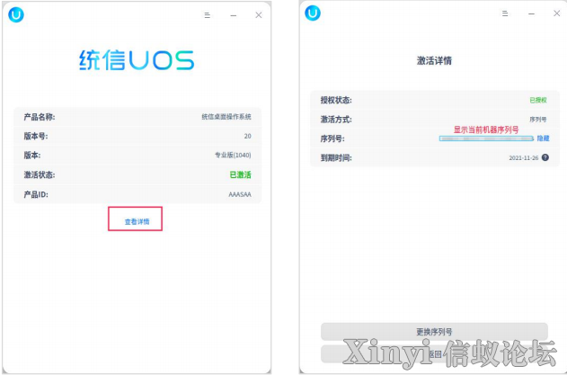Image resolution: width=567 pixels, height=375 pixels.
Task: Open hamburger menu in left window
Action: [x=208, y=15]
